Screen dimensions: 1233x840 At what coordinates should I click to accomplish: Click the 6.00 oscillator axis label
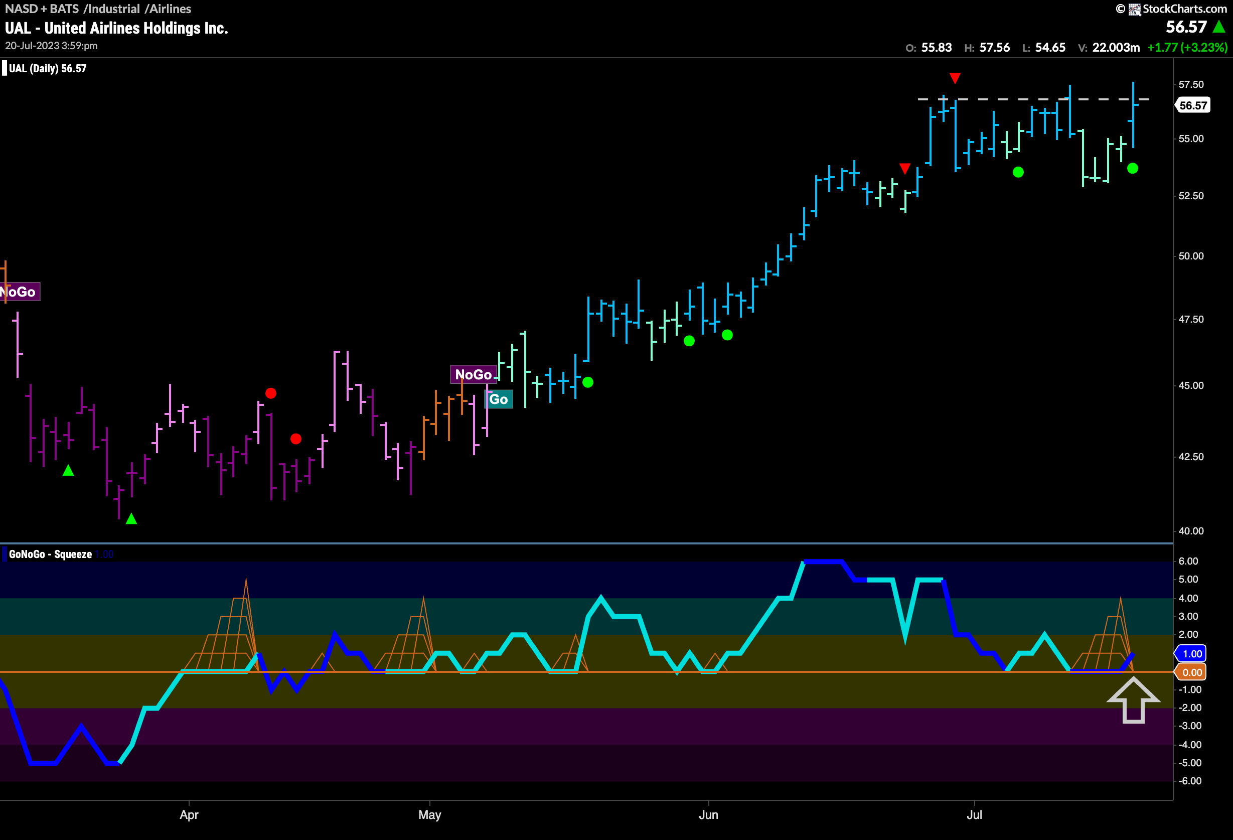tap(1188, 561)
